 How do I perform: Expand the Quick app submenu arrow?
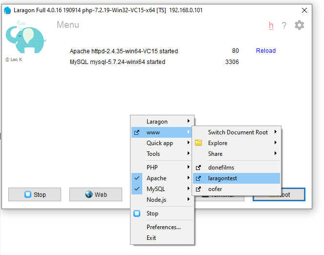189,143
